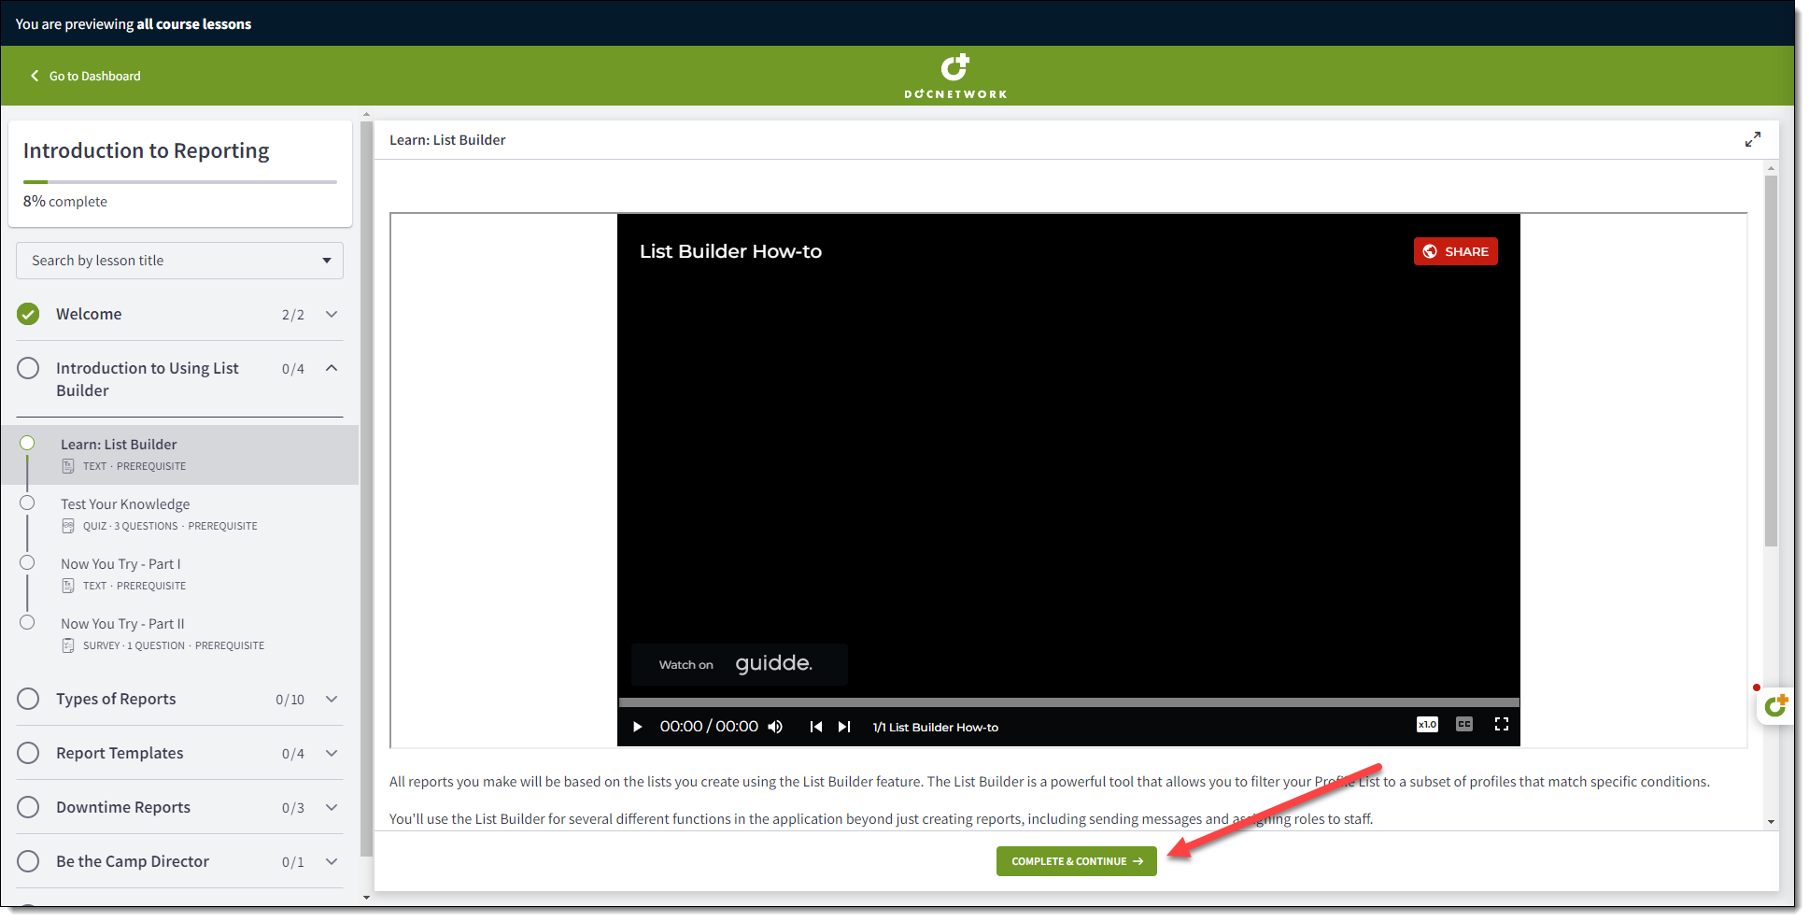Open Search by lesson title dropdown

click(179, 261)
